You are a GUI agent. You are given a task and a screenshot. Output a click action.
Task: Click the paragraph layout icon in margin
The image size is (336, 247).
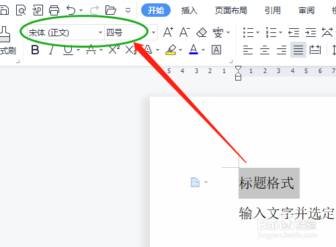195,182
